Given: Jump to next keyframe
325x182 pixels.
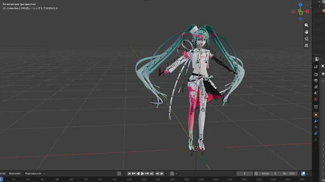Looking at the screenshot, I should (147, 173).
